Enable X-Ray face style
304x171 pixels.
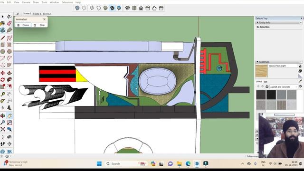click(x=77, y=8)
